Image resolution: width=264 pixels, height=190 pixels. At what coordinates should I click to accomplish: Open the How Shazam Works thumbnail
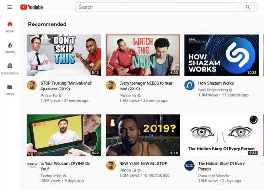(x=221, y=55)
